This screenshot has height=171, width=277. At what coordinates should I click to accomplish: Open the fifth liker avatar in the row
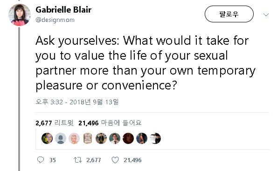tap(101, 138)
